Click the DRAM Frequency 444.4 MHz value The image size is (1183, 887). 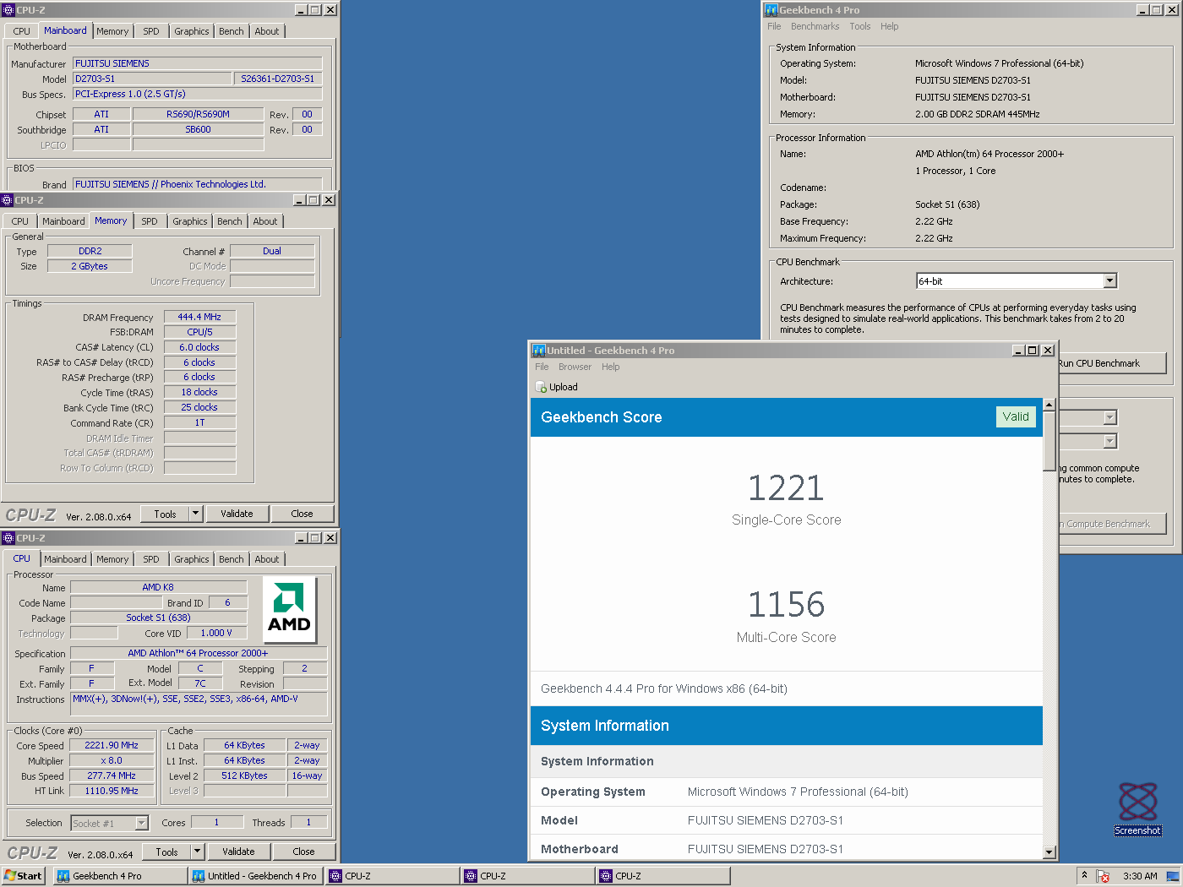point(199,317)
